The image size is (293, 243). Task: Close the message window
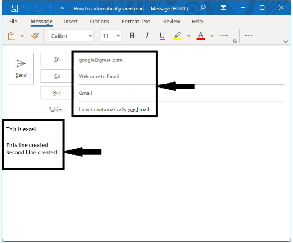click(x=281, y=8)
